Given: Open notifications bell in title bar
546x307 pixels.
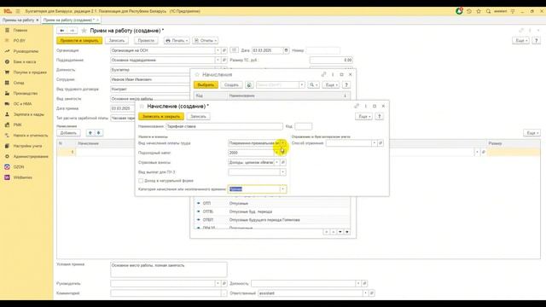Looking at the screenshot, I should point(459,11).
